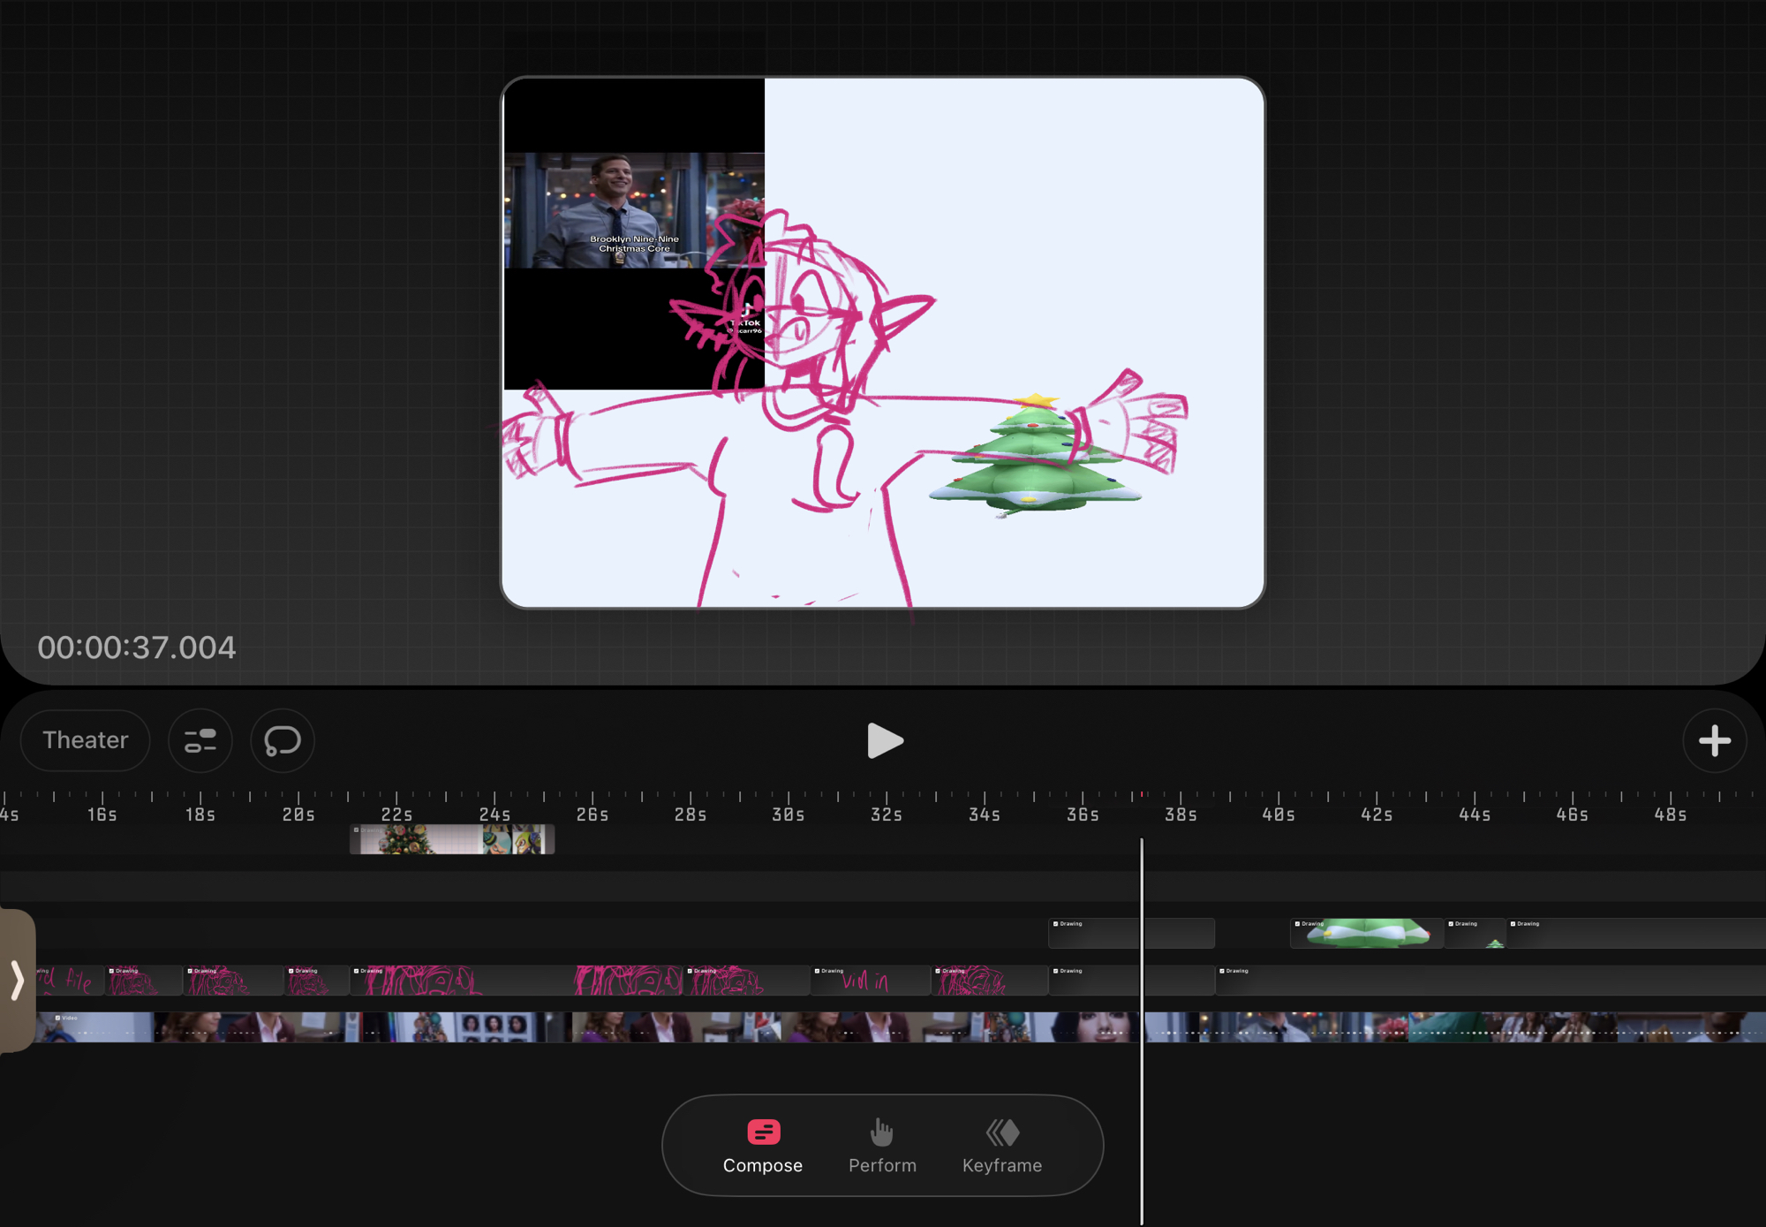Select Drawing clip with green tree
Viewport: 1766px width, 1227px height.
pos(1366,934)
